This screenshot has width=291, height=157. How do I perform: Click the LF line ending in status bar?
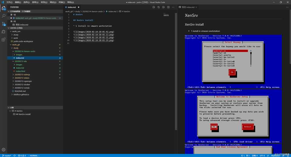268,155
